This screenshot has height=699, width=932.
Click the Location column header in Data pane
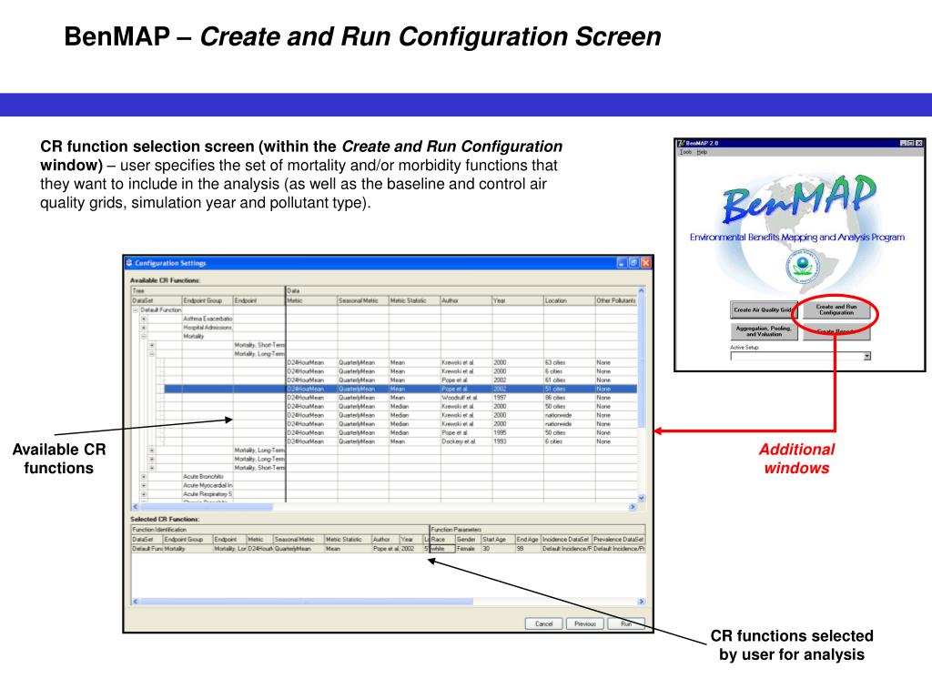(x=569, y=300)
